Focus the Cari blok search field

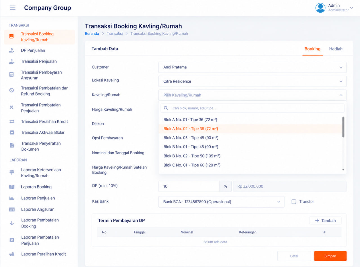252,108
